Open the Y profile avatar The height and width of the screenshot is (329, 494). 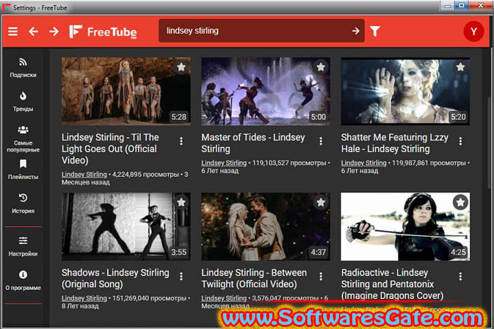click(473, 32)
